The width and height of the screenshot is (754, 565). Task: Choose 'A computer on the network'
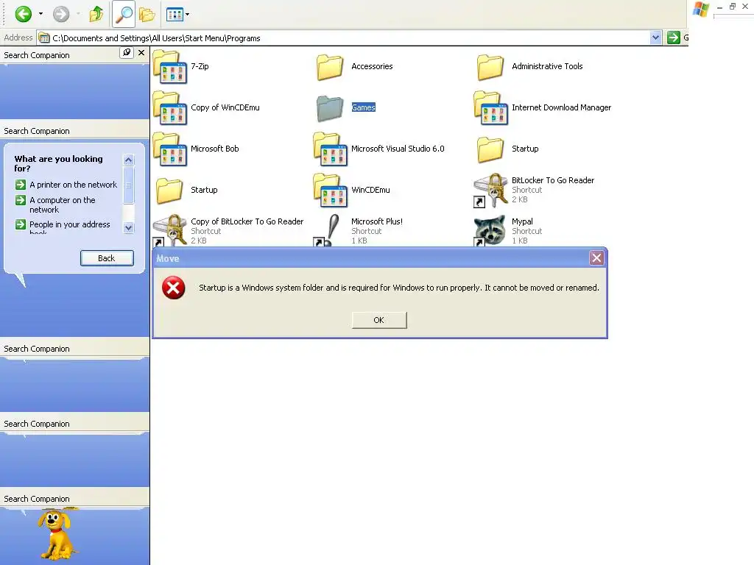click(x=63, y=205)
